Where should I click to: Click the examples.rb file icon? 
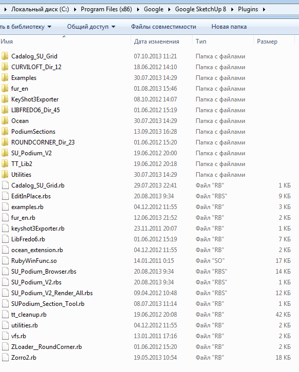pos(5,207)
